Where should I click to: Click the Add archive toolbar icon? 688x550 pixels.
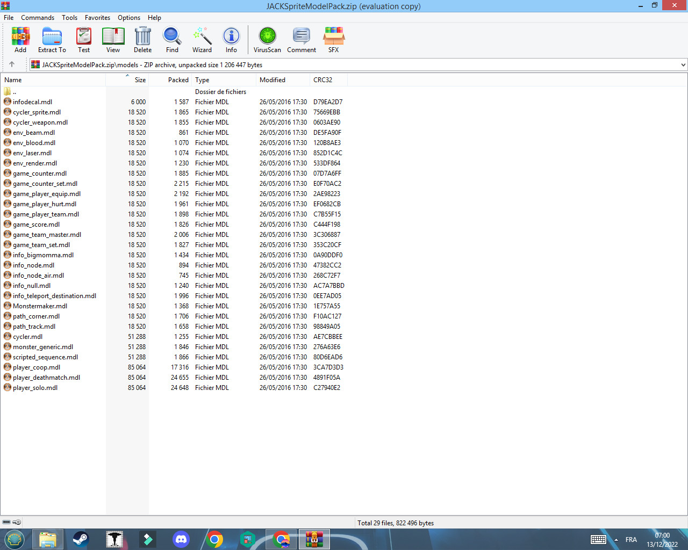[x=20, y=40]
